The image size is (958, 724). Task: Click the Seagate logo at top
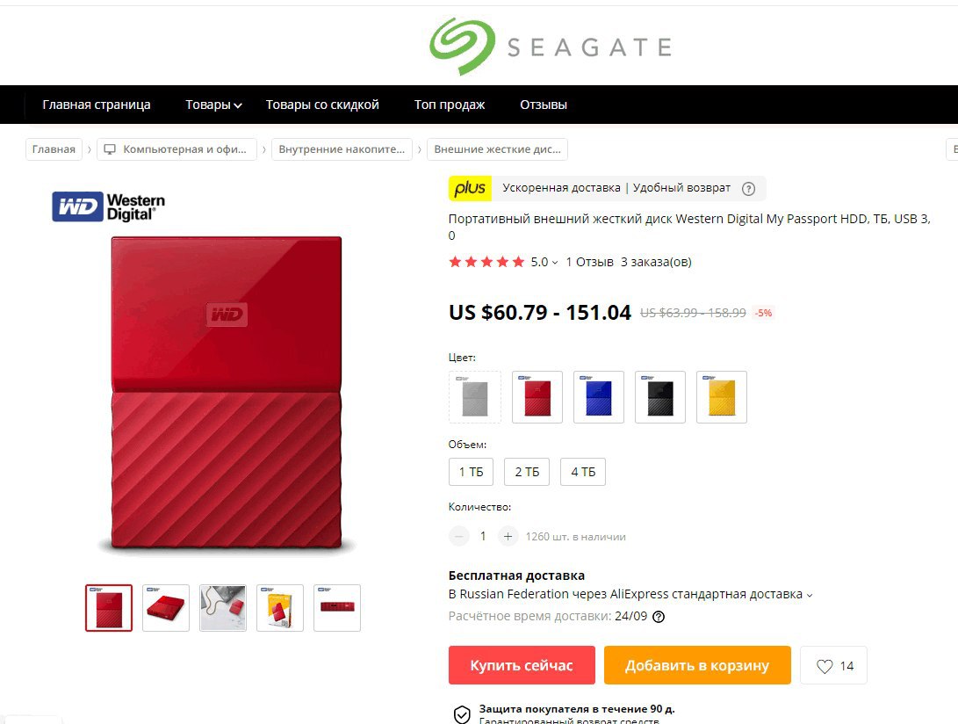coord(551,47)
